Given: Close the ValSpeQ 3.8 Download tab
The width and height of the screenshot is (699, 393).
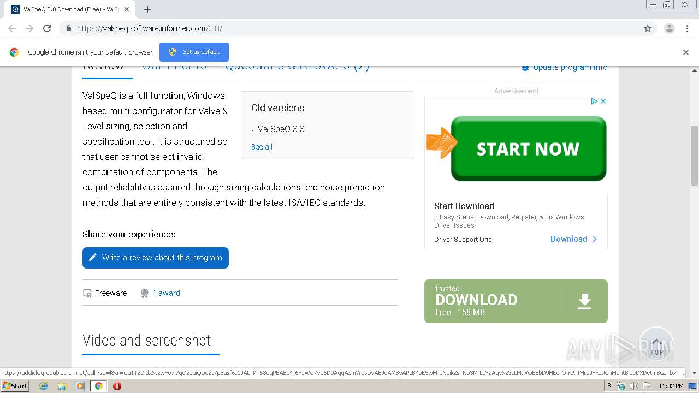Looking at the screenshot, I should tap(127, 9).
